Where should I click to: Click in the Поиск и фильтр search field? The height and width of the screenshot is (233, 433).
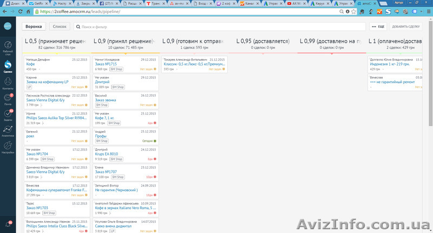162,26
